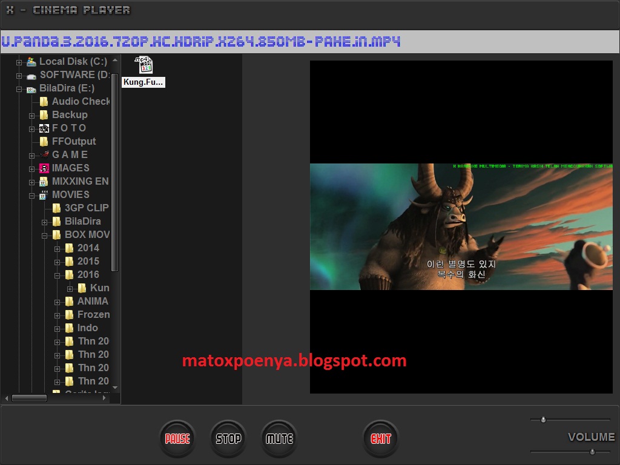Screen dimensions: 620x465
Task: Click the Kun folder icon
Action: coord(82,288)
